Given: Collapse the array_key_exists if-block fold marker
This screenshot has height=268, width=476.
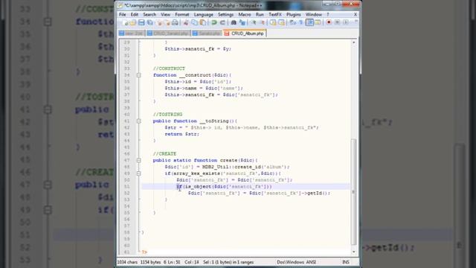Looking at the screenshot, I should (x=138, y=173).
